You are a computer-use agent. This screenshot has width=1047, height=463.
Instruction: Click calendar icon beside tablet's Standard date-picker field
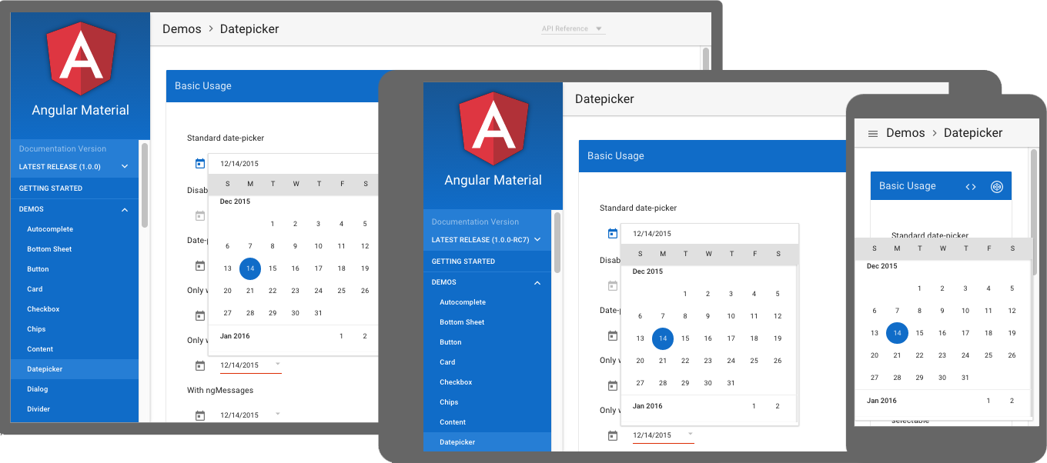(613, 233)
